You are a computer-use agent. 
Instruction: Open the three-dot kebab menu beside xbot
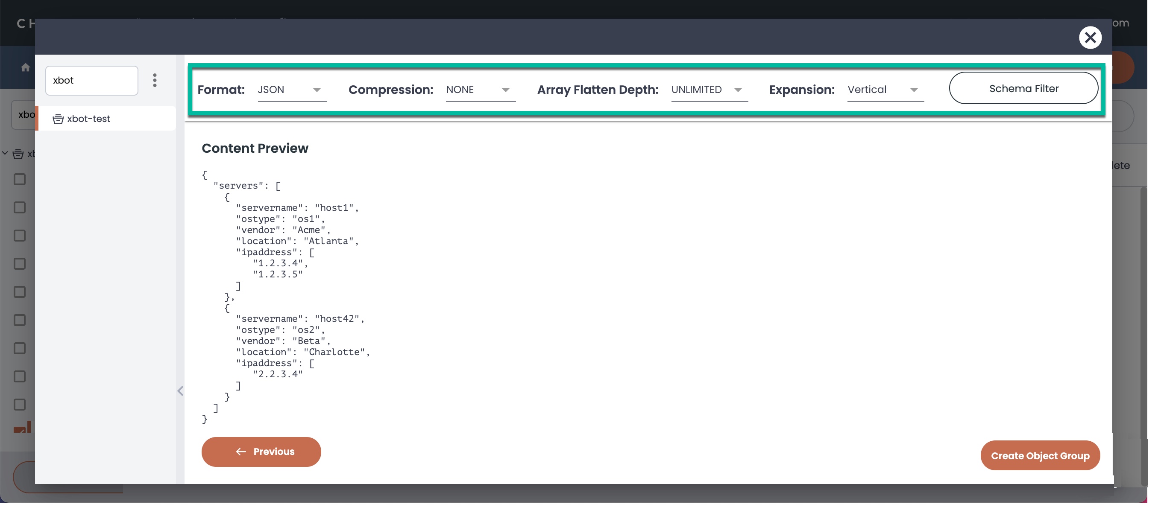point(155,81)
